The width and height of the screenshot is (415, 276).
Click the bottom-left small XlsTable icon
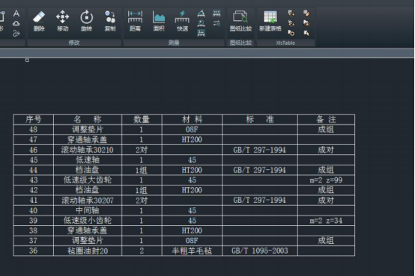291,33
